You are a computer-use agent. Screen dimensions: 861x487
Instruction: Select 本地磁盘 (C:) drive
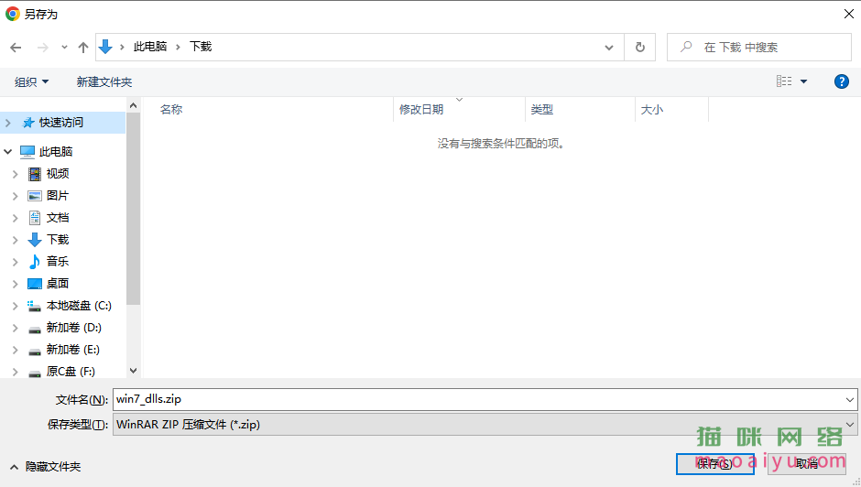coord(79,305)
